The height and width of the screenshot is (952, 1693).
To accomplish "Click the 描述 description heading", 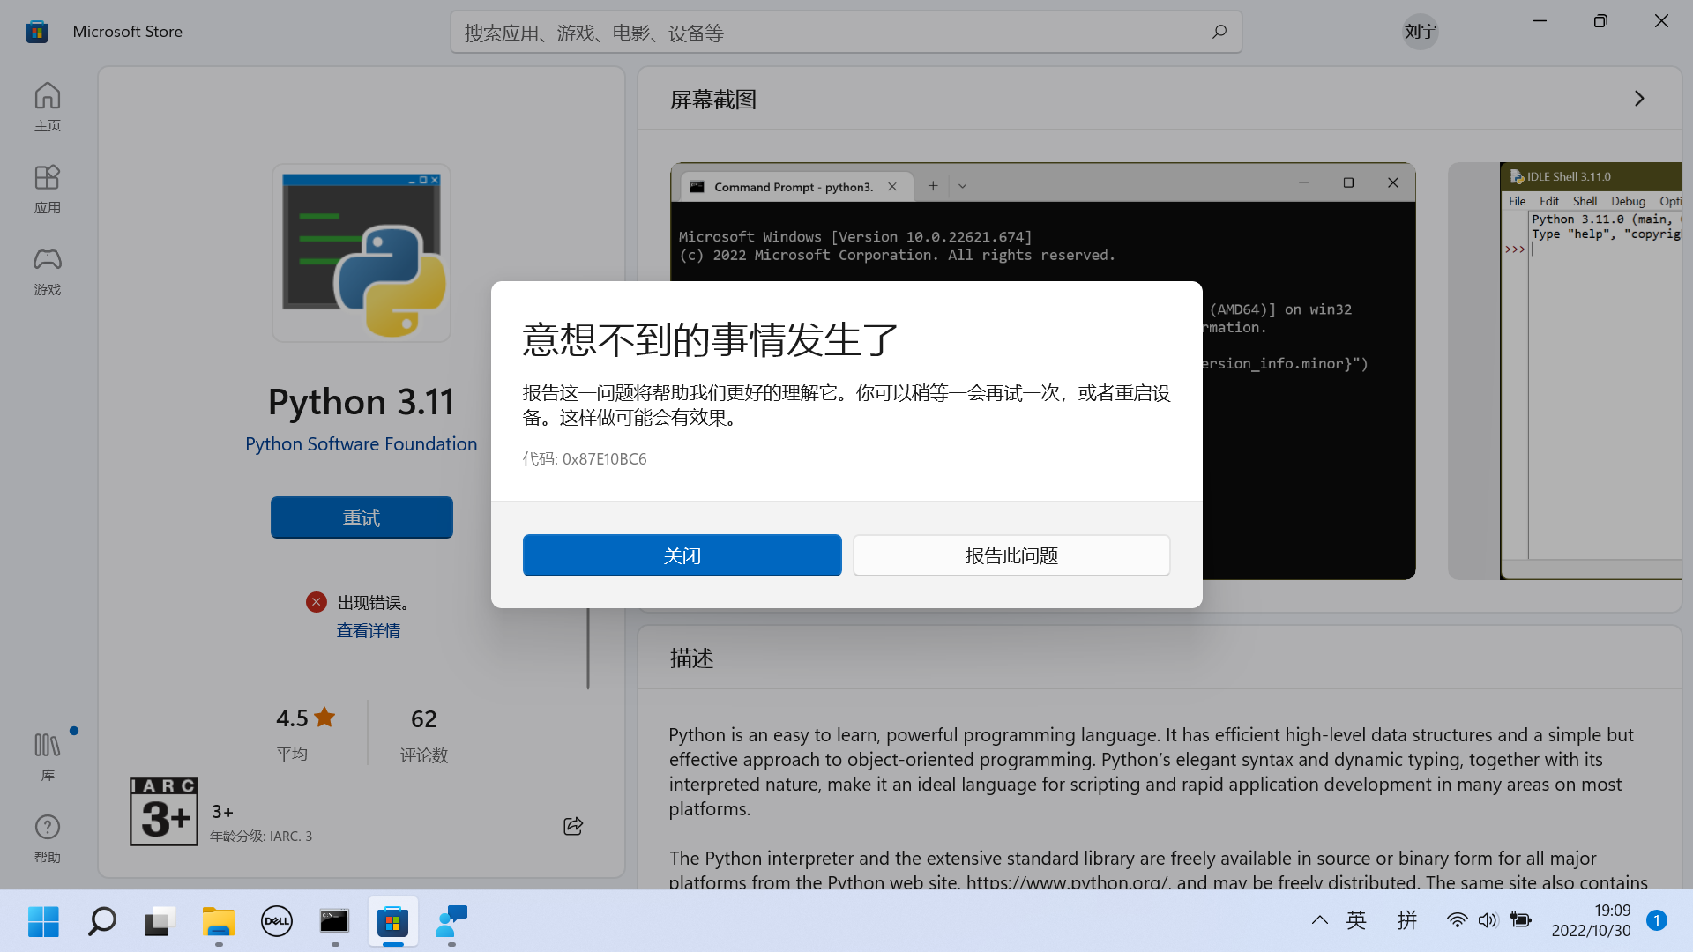I will coord(691,658).
